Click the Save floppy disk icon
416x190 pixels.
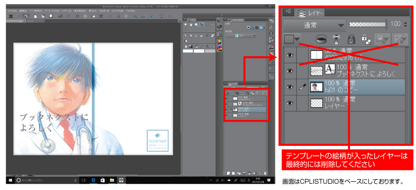[51, 16]
